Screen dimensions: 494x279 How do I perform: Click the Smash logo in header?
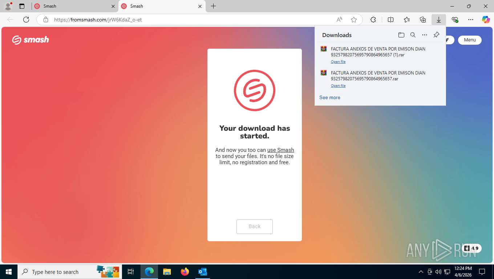coord(31,40)
